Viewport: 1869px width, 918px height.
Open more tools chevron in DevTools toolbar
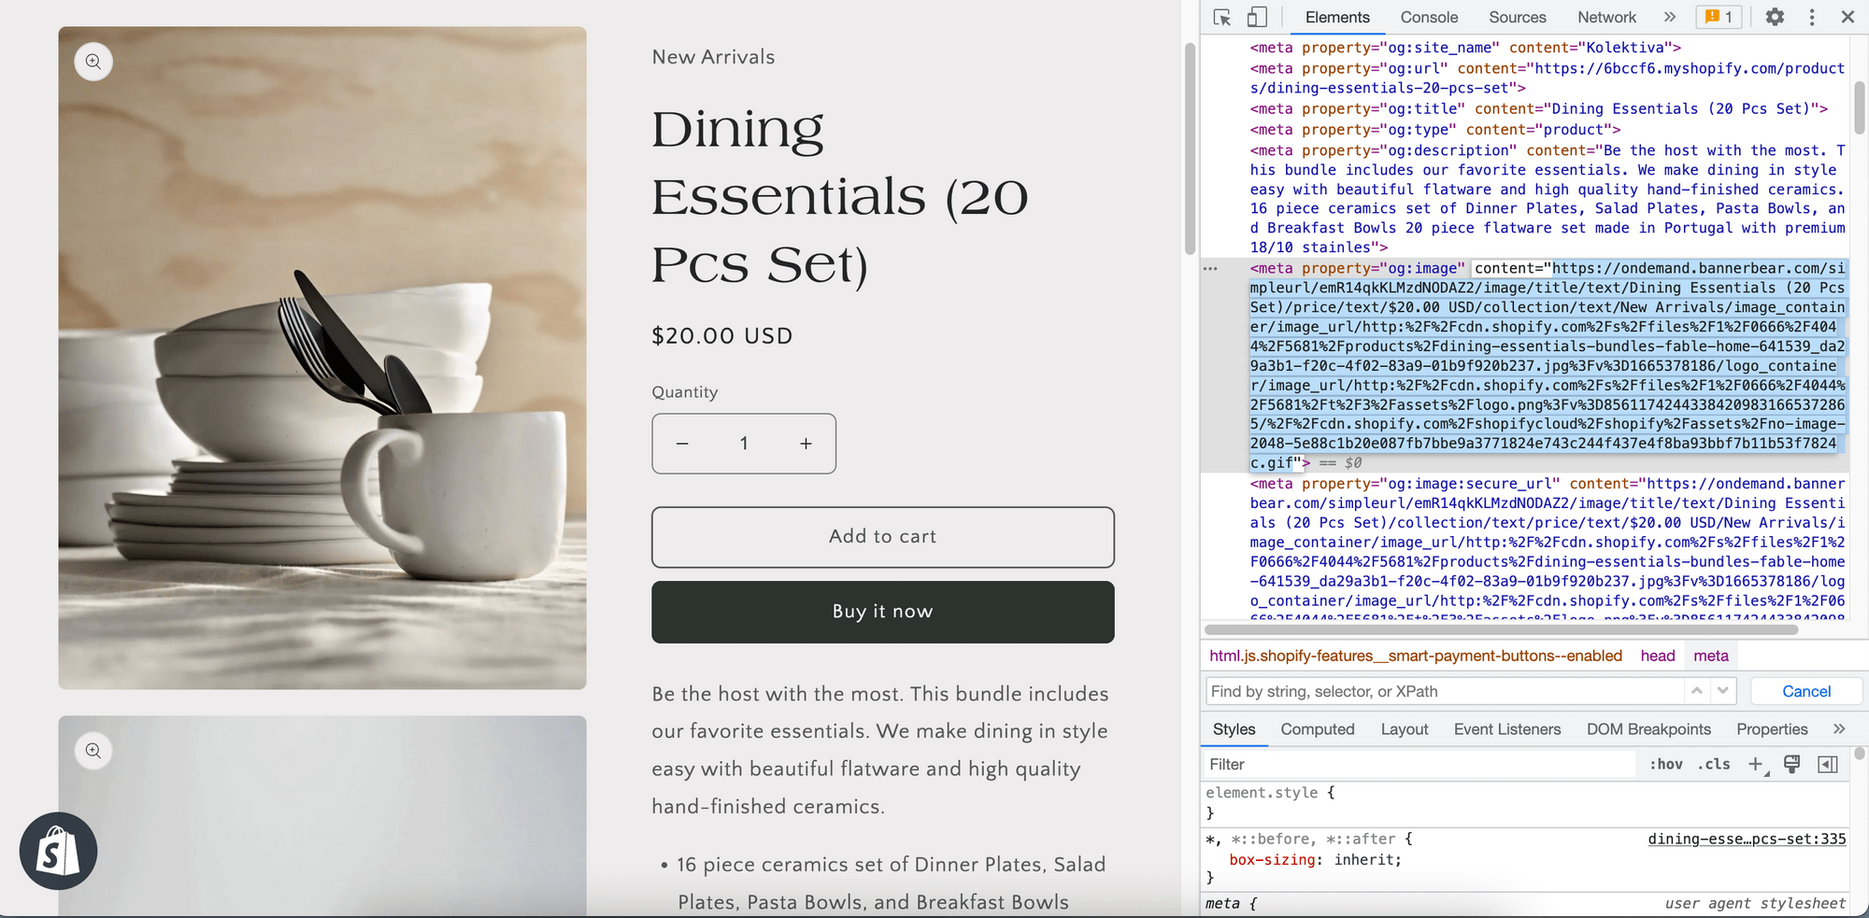click(x=1670, y=17)
